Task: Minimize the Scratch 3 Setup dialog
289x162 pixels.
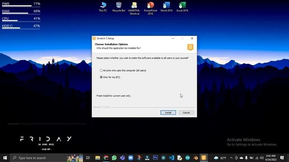Action: point(172,38)
